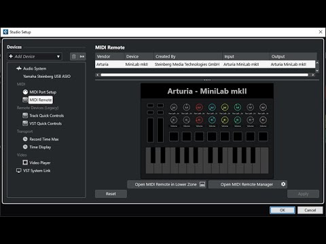The height and width of the screenshot is (244, 326).
Task: Click the left vertical touch strip
Action: pos(150,129)
